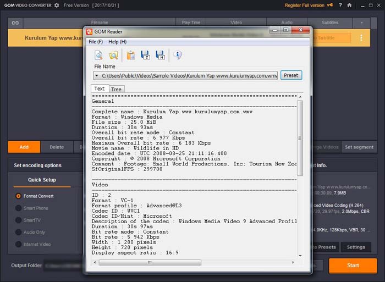
Task: Click the Settings button
Action: click(x=356, y=247)
